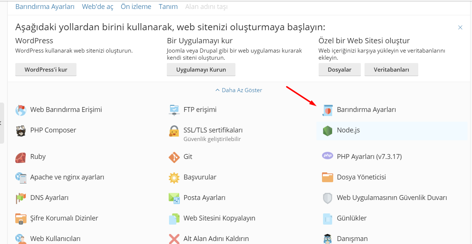Open the Node.js hexagon icon
The image size is (472, 244).
pyautogui.click(x=328, y=131)
